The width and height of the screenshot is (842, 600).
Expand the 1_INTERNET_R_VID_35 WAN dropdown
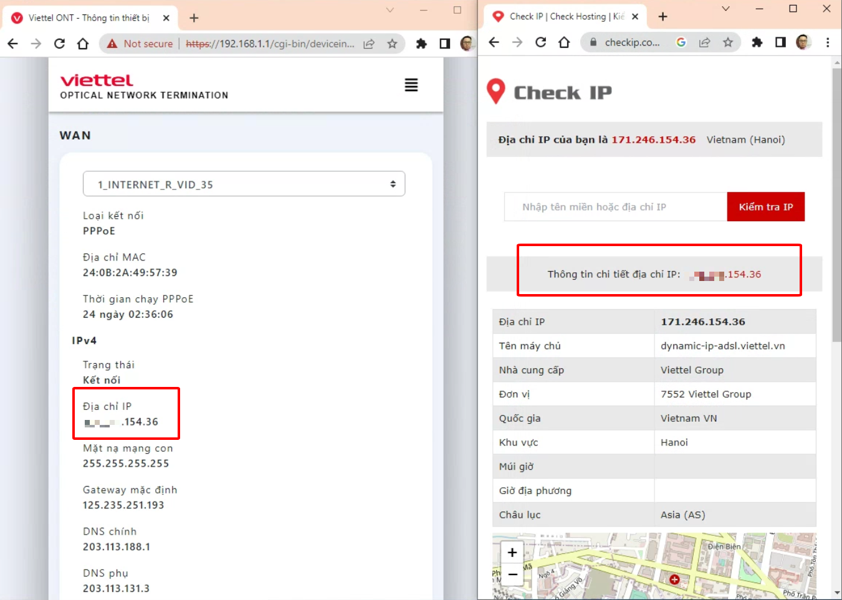pyautogui.click(x=244, y=184)
